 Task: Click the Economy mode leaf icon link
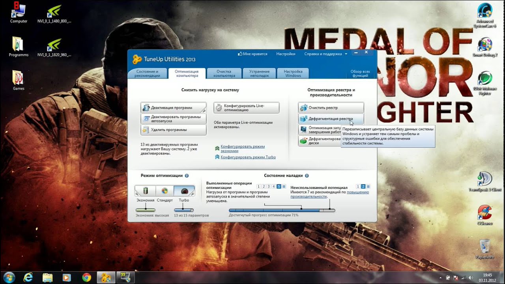click(x=217, y=148)
